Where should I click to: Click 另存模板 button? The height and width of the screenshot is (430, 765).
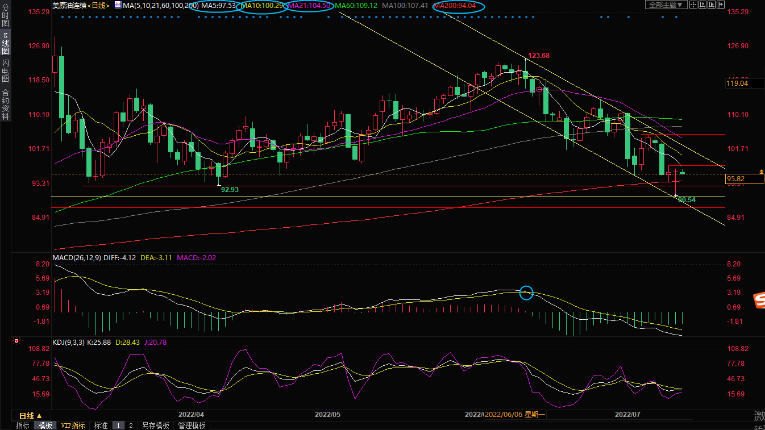coord(155,425)
